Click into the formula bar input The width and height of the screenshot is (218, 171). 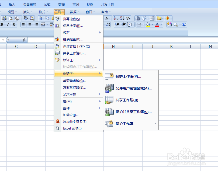click(x=122, y=40)
